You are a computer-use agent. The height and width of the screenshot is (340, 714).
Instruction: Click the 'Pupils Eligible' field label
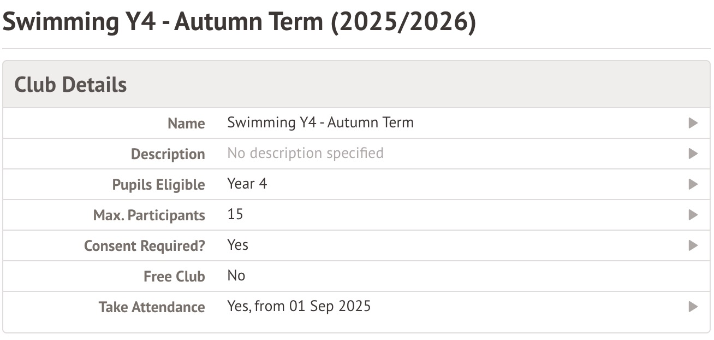point(158,185)
